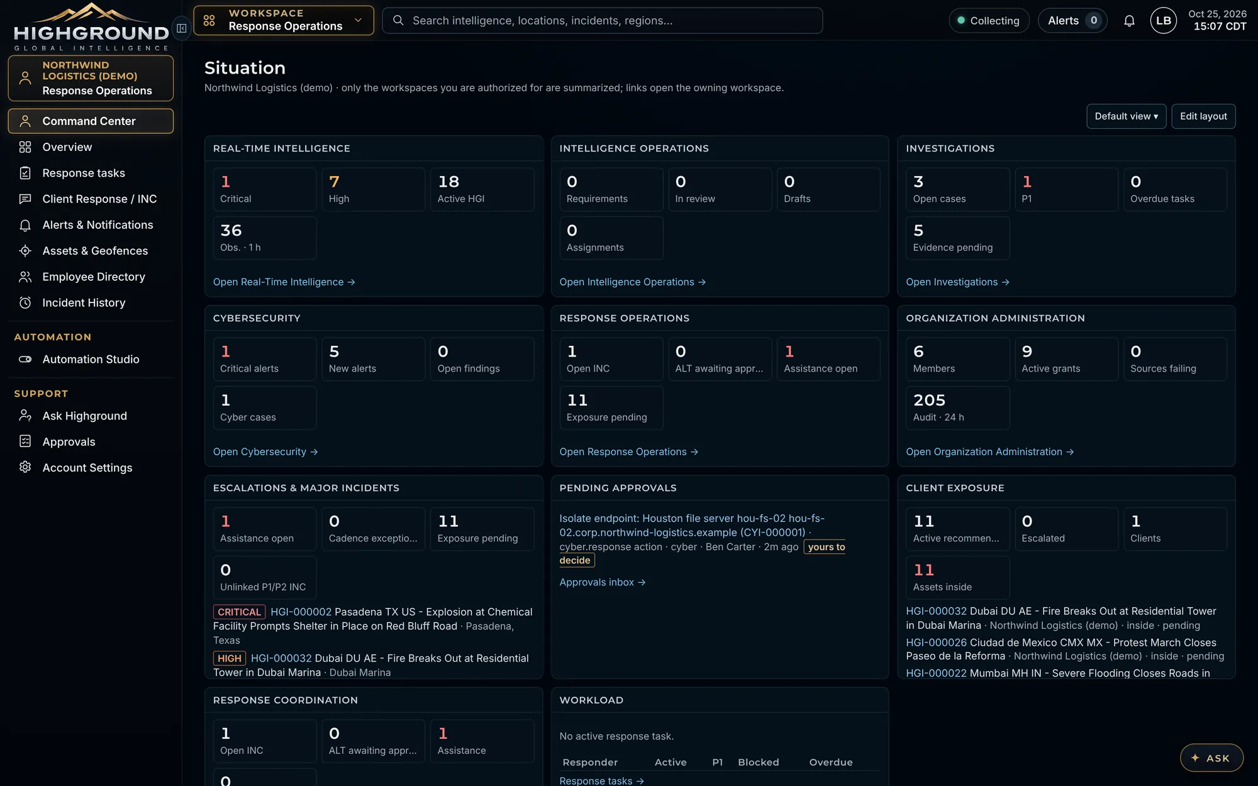The width and height of the screenshot is (1258, 786).
Task: Expand the Workspace Response Operations dropdown
Action: tap(284, 21)
